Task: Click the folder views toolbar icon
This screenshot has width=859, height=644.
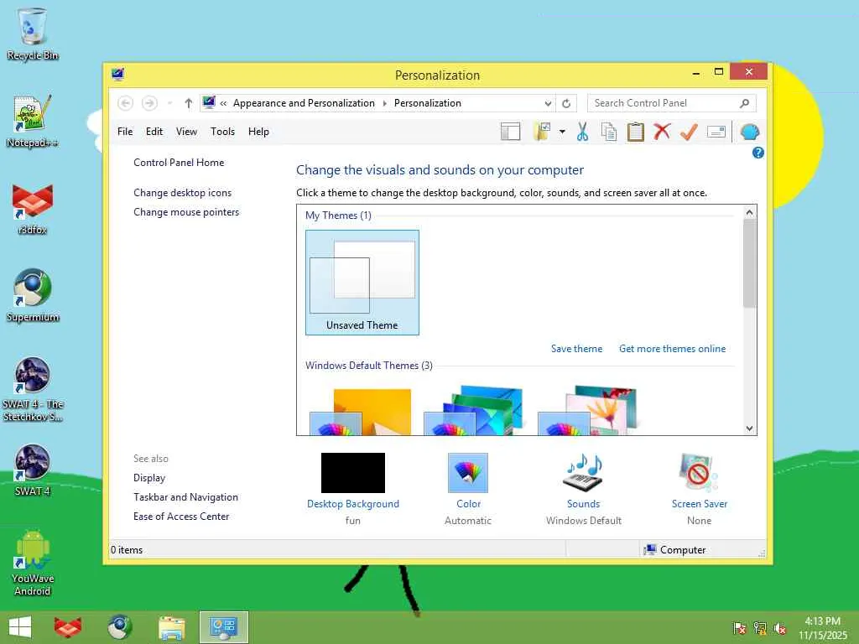Action: point(542,132)
